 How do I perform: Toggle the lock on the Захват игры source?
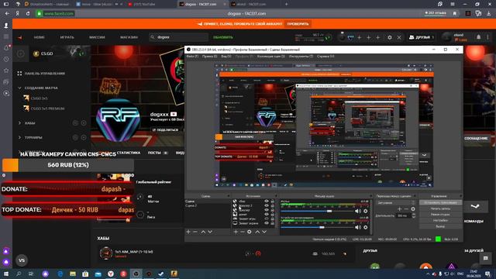(272, 219)
